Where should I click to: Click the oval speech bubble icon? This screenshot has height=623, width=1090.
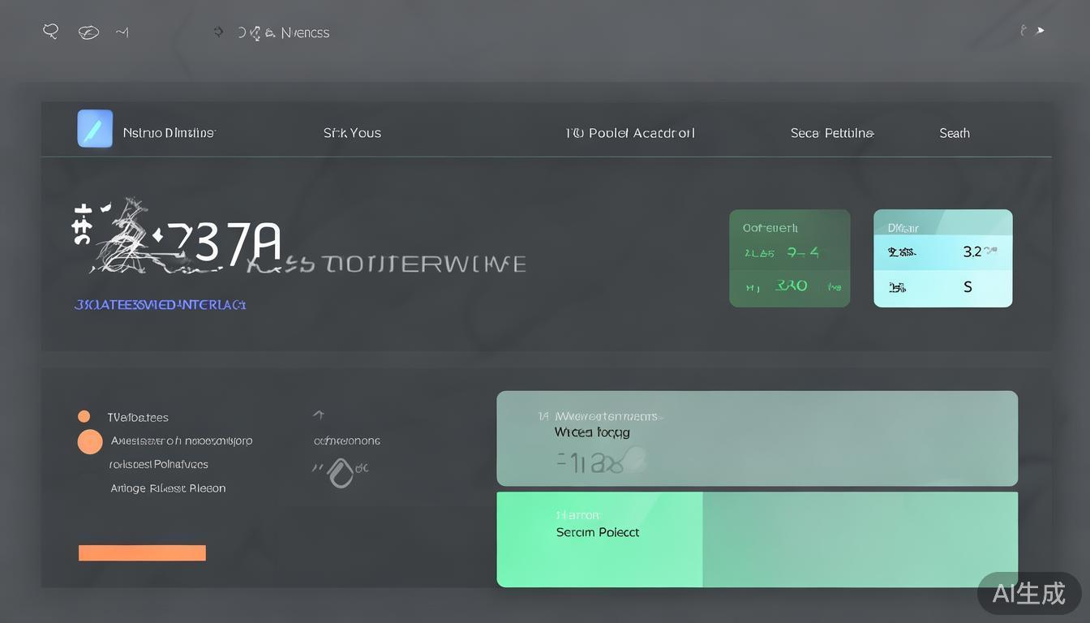point(88,32)
